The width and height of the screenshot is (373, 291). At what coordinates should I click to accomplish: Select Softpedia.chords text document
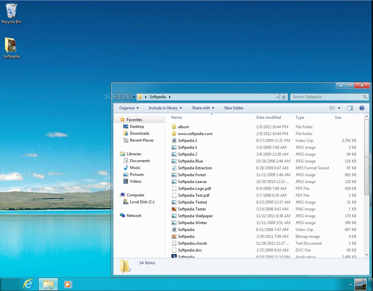point(192,243)
